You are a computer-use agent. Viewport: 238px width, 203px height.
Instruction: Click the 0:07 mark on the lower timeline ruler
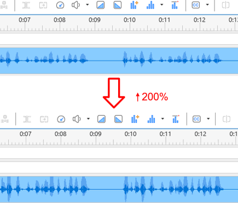[x=26, y=134]
